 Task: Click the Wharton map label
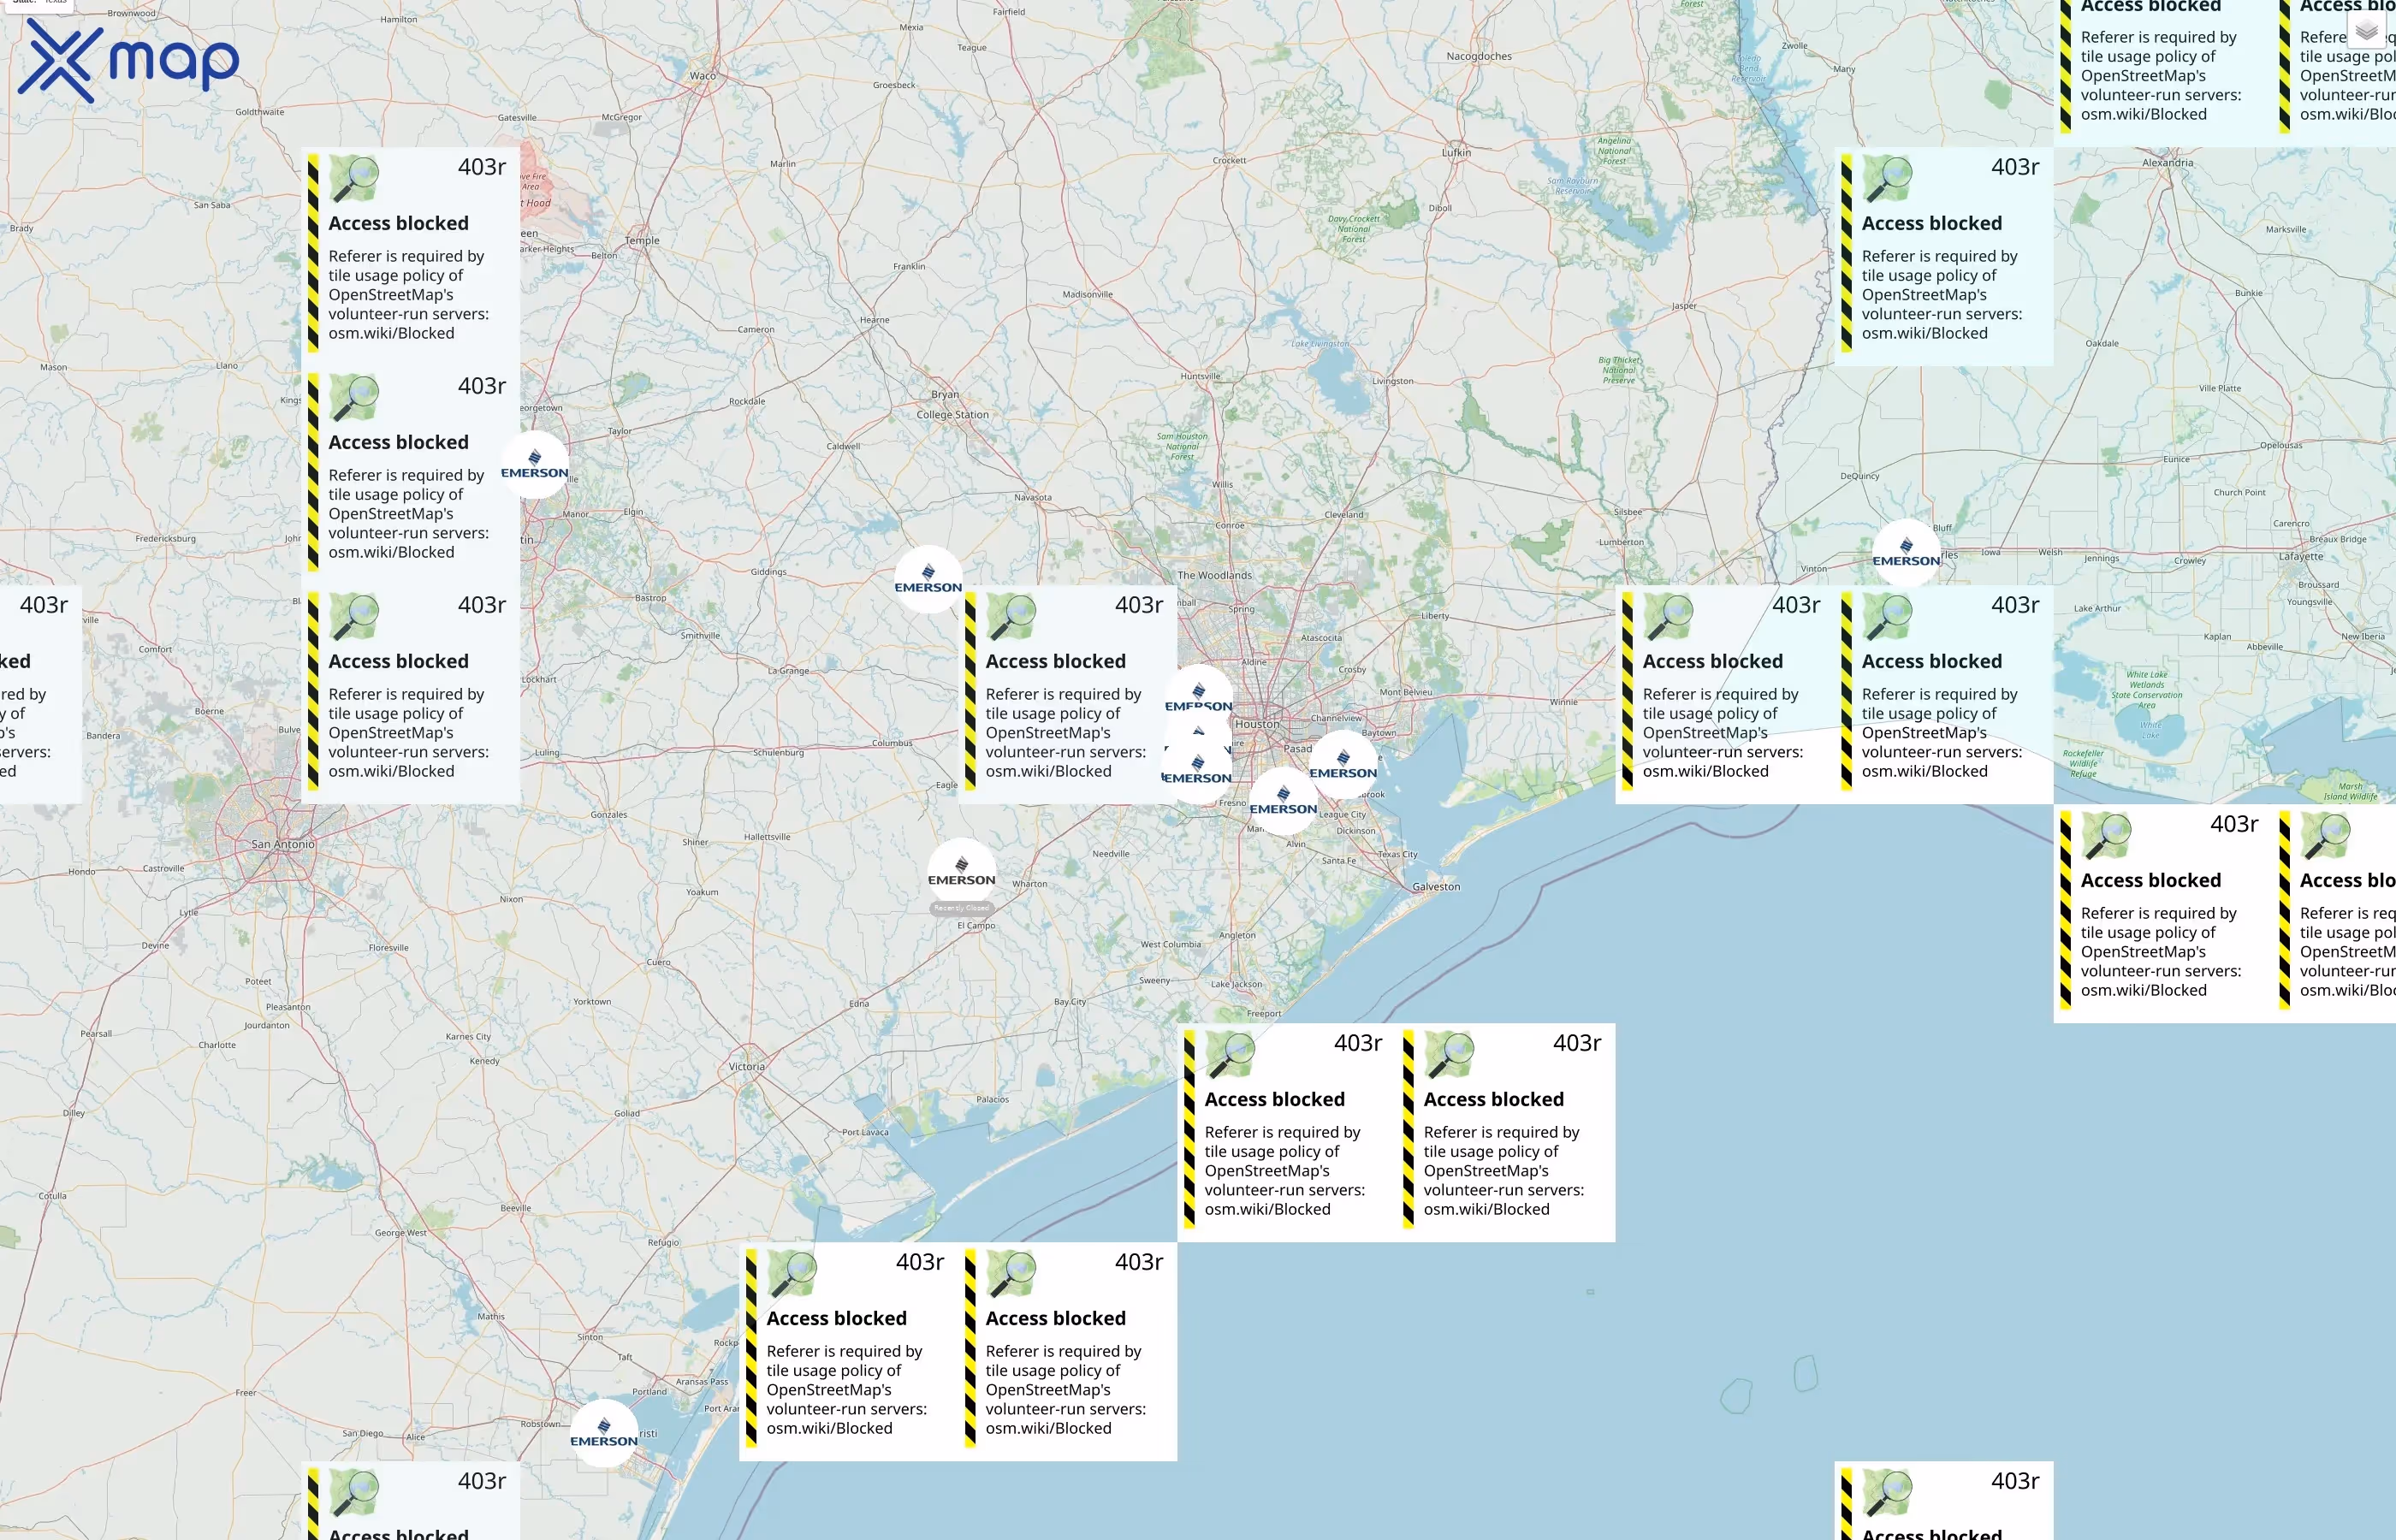pos(1029,884)
